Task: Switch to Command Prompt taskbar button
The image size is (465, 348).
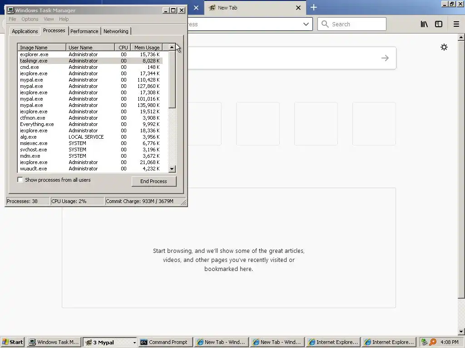Action: [165, 342]
